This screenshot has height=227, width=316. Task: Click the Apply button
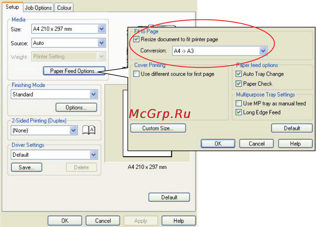(x=141, y=221)
